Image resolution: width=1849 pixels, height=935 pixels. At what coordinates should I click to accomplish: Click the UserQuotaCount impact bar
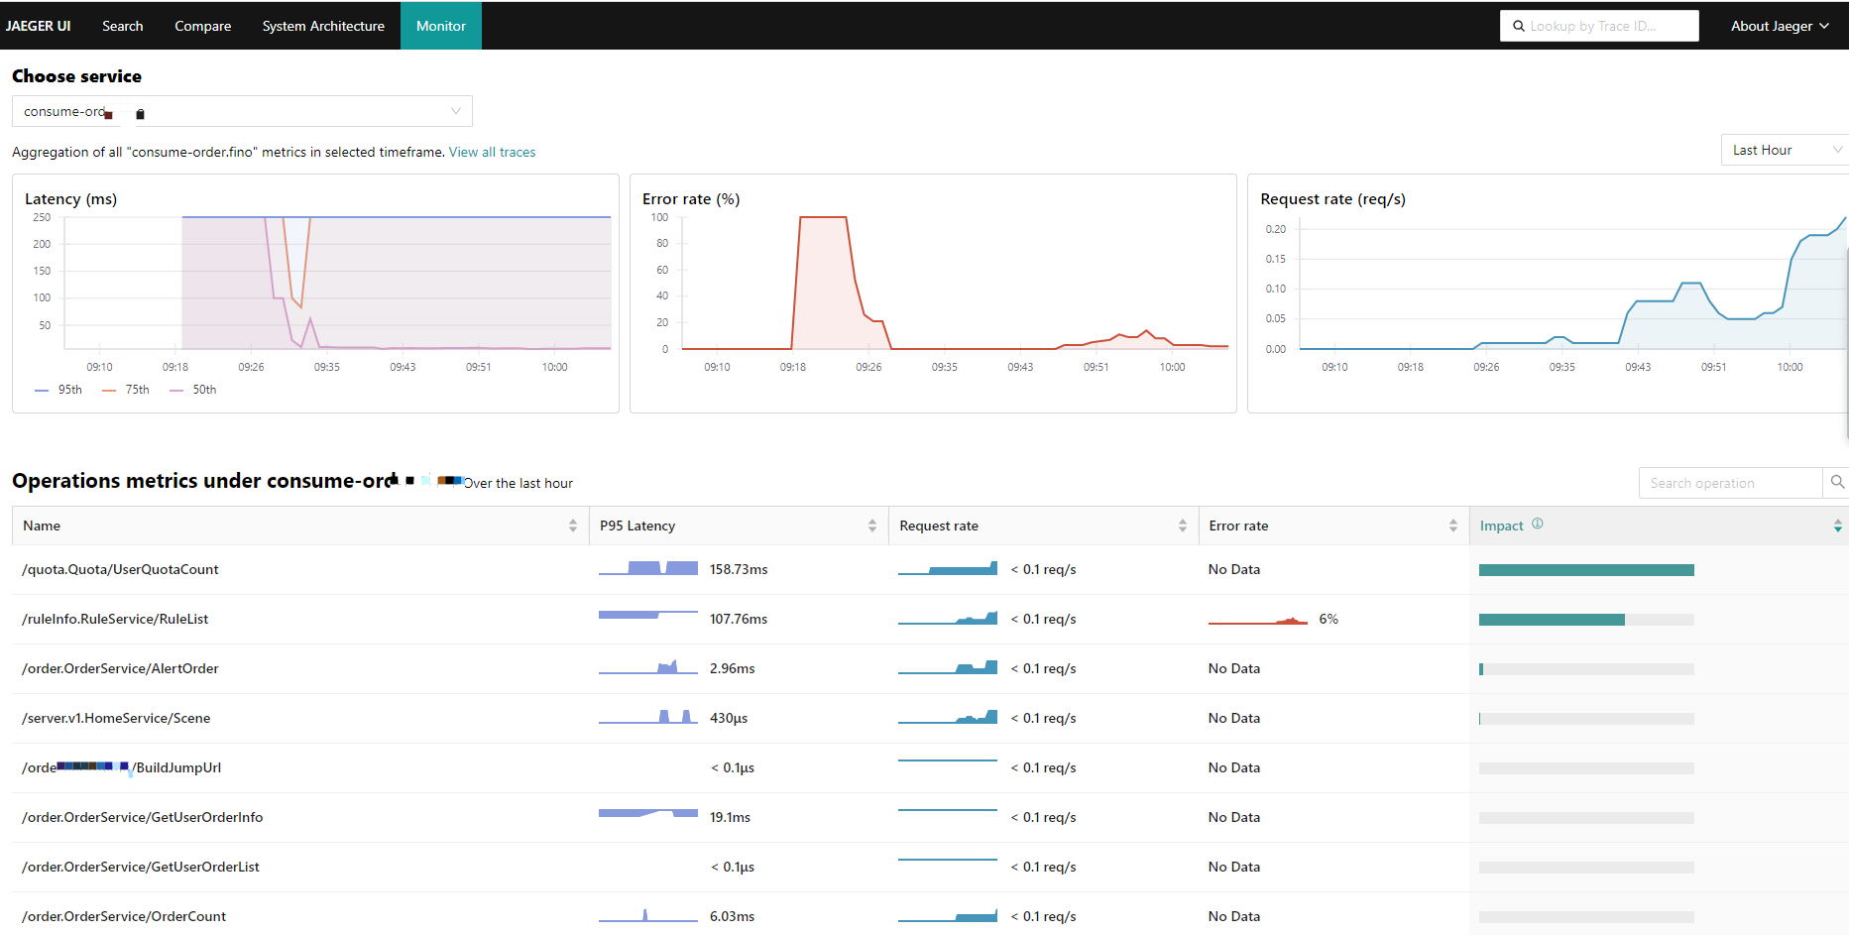(x=1585, y=570)
